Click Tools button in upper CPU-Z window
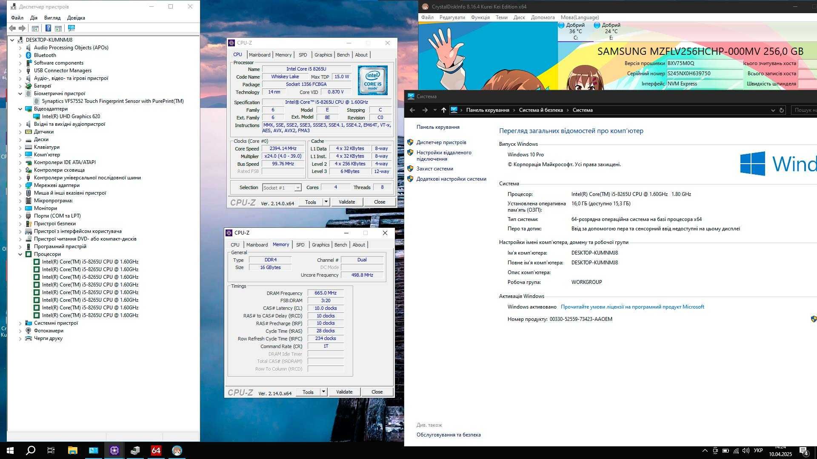 click(311, 202)
